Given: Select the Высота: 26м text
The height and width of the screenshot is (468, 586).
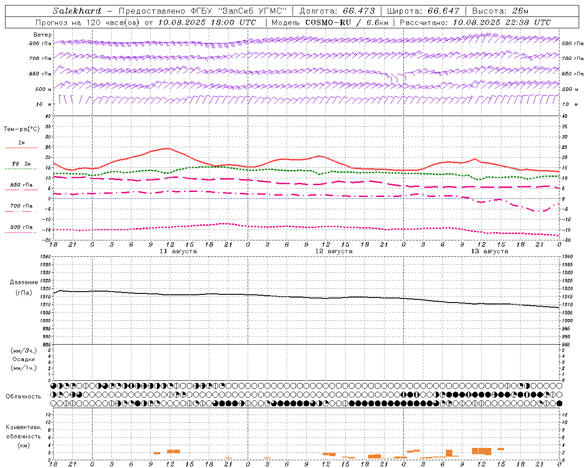Looking at the screenshot, I should tap(500, 11).
